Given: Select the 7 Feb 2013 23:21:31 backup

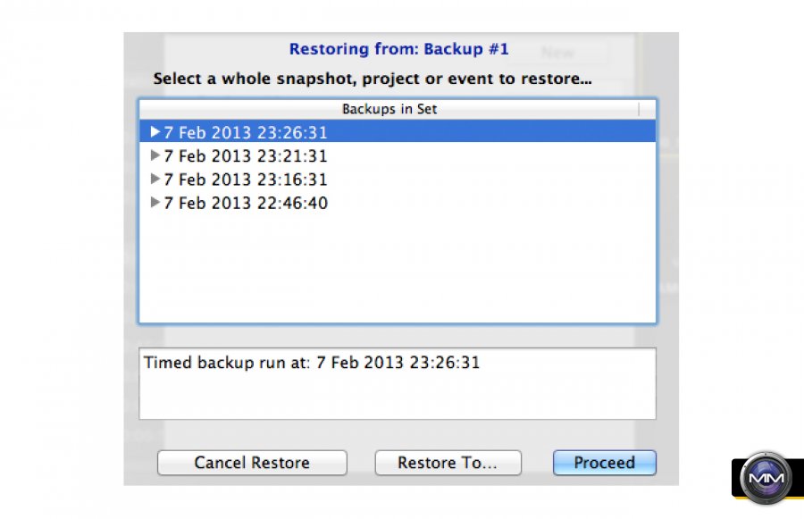Looking at the screenshot, I should coord(246,156).
